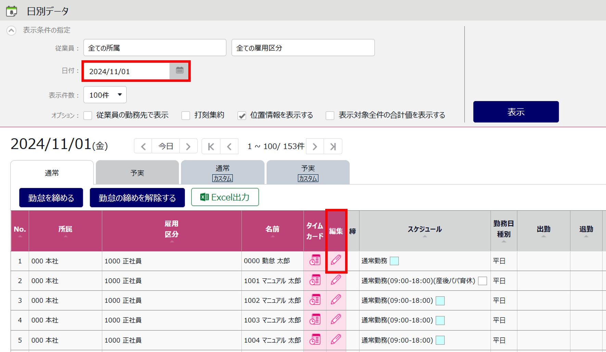
Task: Go to next day arrow
Action: (x=188, y=147)
